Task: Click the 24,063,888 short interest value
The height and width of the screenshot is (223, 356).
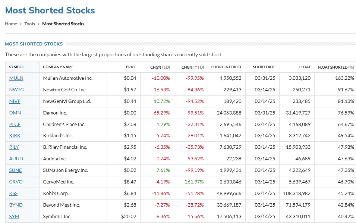Action: [229, 113]
